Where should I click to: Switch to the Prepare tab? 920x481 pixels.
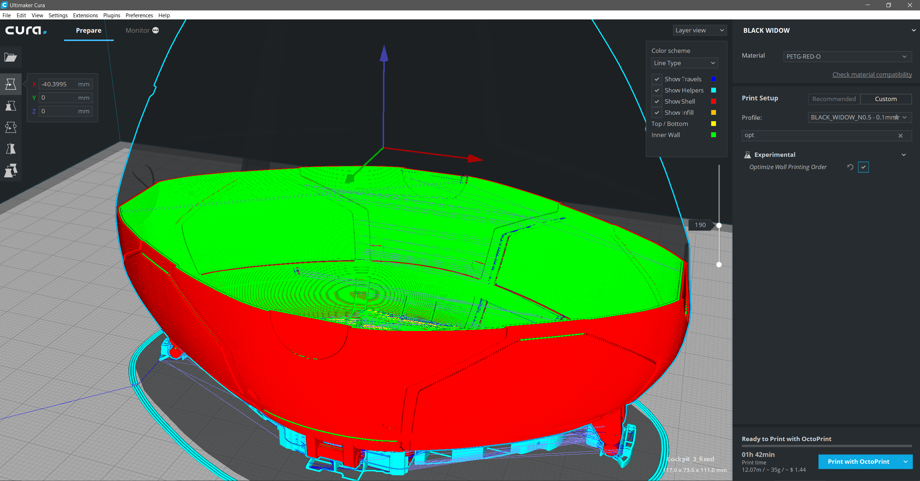pyautogui.click(x=89, y=30)
